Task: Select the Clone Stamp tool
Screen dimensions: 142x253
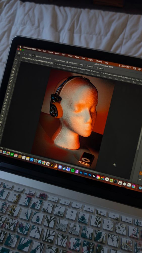Action: click(9, 88)
